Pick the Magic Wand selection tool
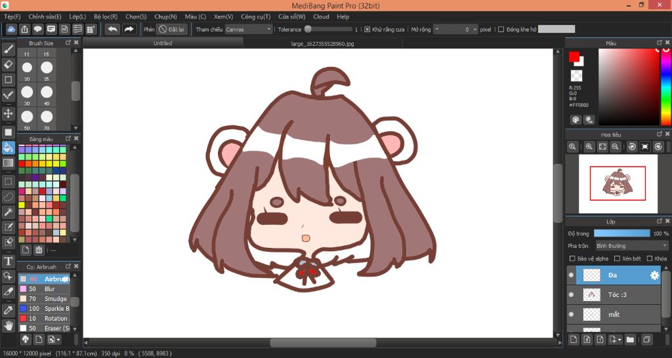Viewport: 672px width, 358px height. 9,212
